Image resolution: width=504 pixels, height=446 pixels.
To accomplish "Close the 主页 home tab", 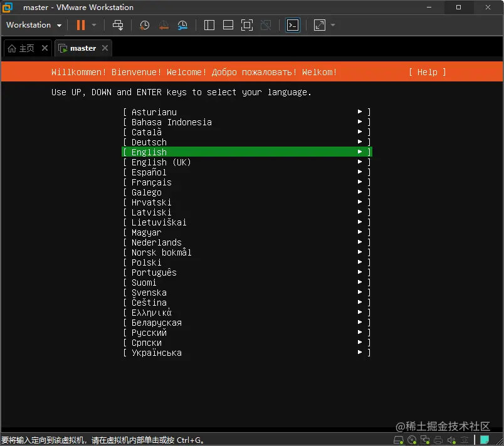I will (x=45, y=48).
